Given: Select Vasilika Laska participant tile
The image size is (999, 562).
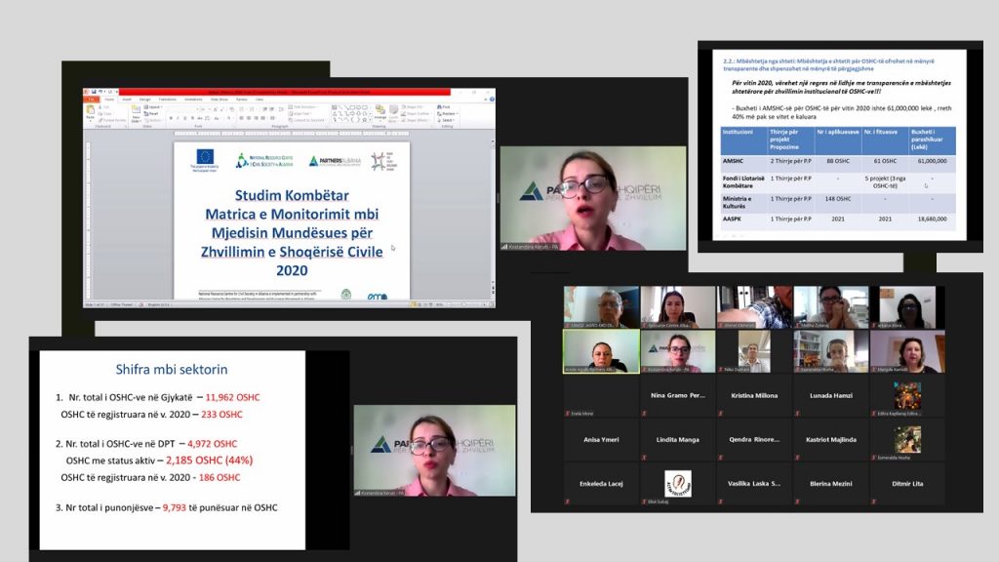Looking at the screenshot, I should [754, 484].
